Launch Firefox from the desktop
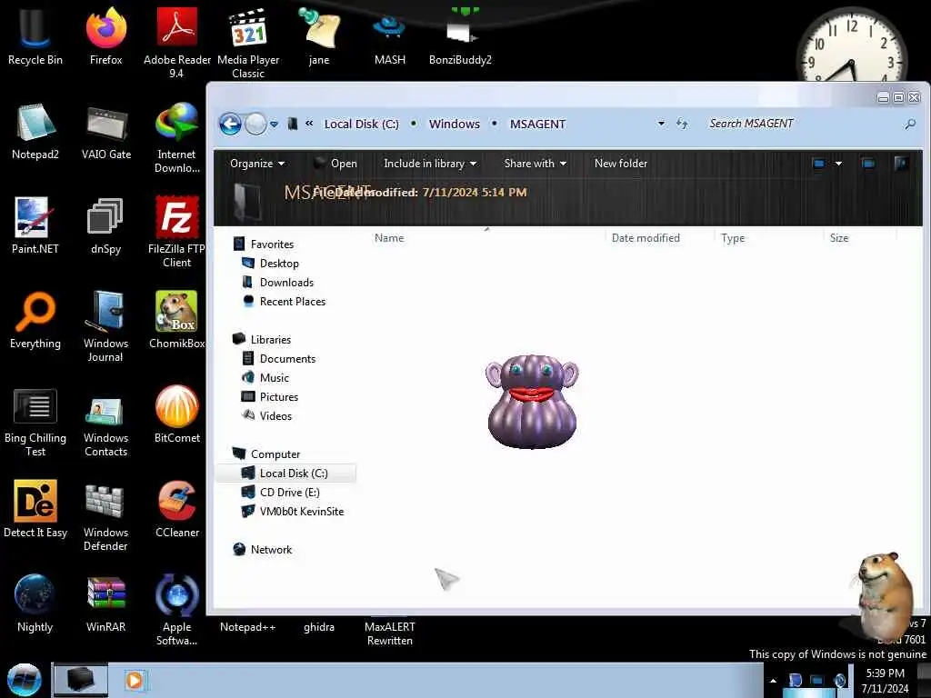 105,36
